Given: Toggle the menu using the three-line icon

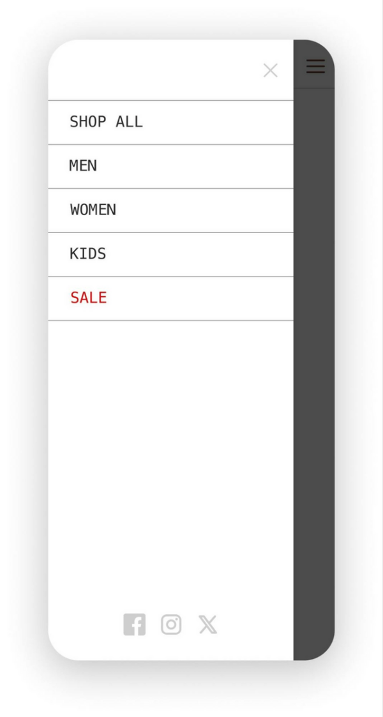Looking at the screenshot, I should (x=315, y=66).
